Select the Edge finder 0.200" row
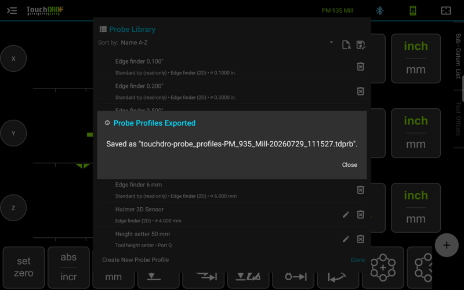 pyautogui.click(x=233, y=91)
